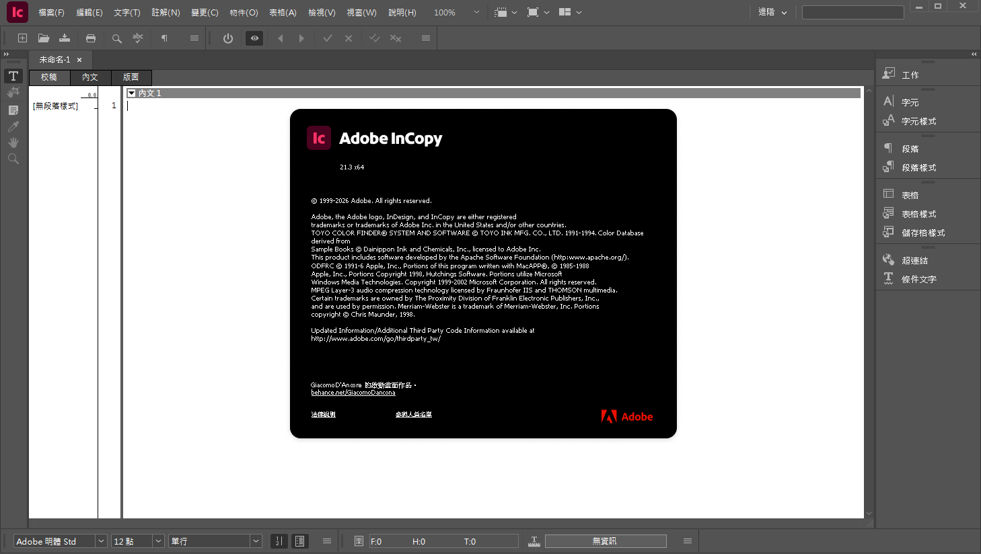This screenshot has height=554, width=981.
Task: Select the Zoom tool in tools panel
Action: 13,159
